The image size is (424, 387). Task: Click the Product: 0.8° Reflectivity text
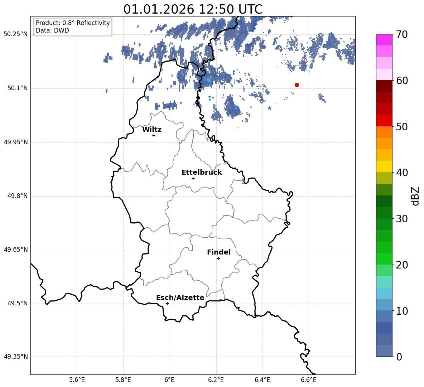click(x=73, y=23)
